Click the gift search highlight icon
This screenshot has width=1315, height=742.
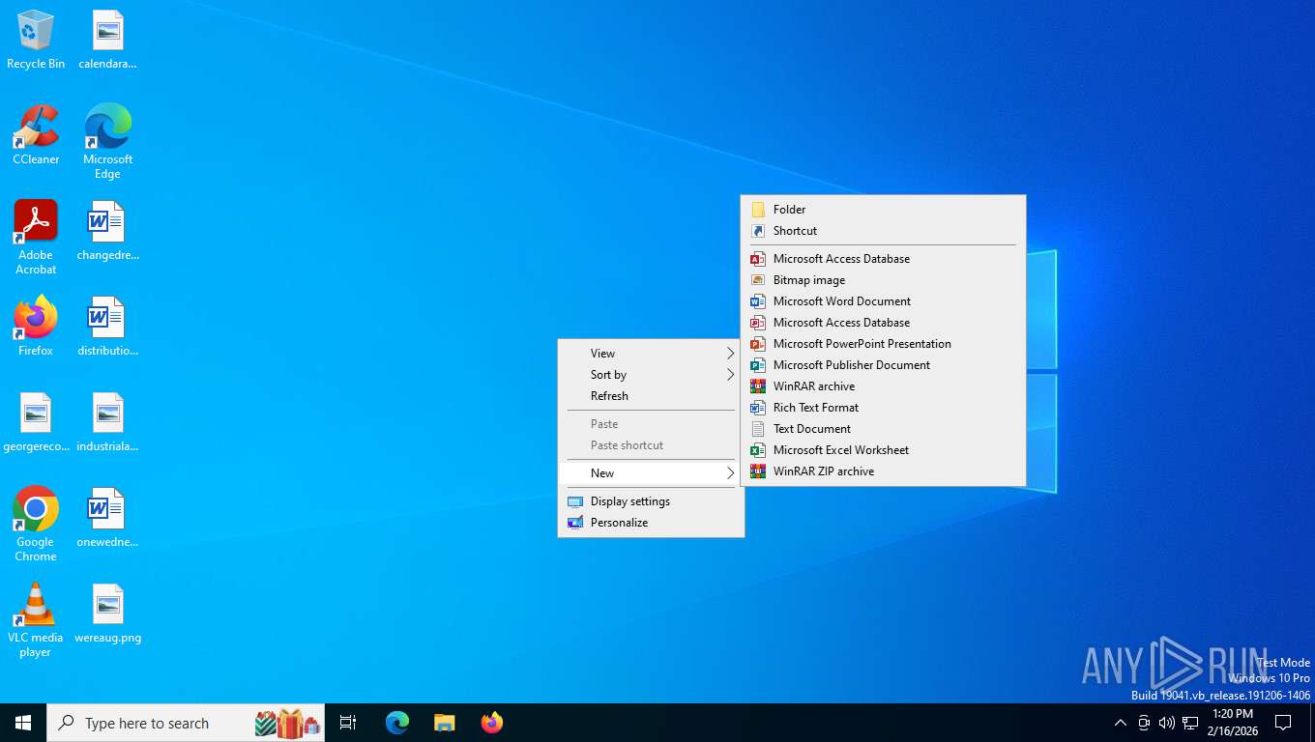[x=288, y=723]
